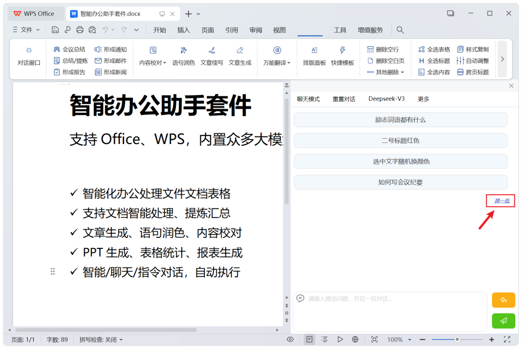Switch to page layout view in status bar
522x349 pixels.
tap(309, 339)
